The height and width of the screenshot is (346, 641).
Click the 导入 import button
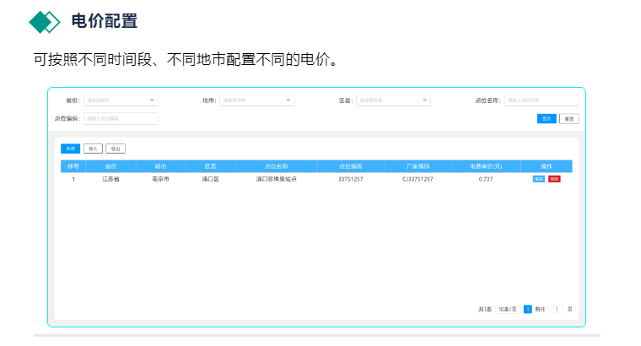point(93,149)
